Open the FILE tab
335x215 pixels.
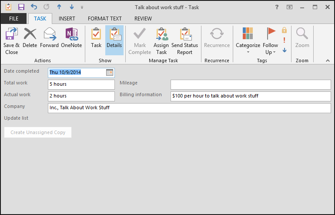[13, 19]
